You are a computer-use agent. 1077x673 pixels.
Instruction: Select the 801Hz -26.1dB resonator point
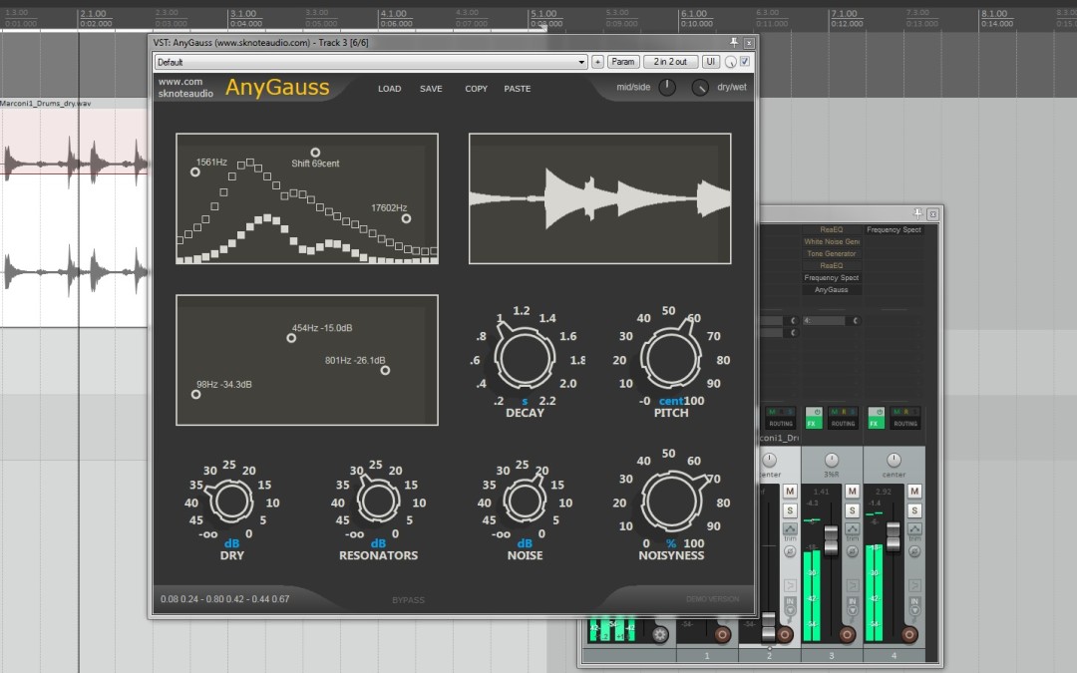385,370
